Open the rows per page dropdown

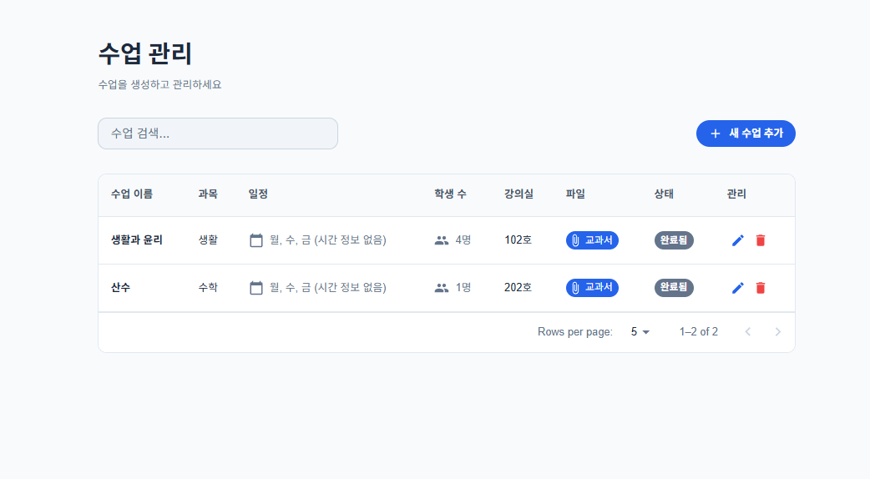click(x=640, y=332)
